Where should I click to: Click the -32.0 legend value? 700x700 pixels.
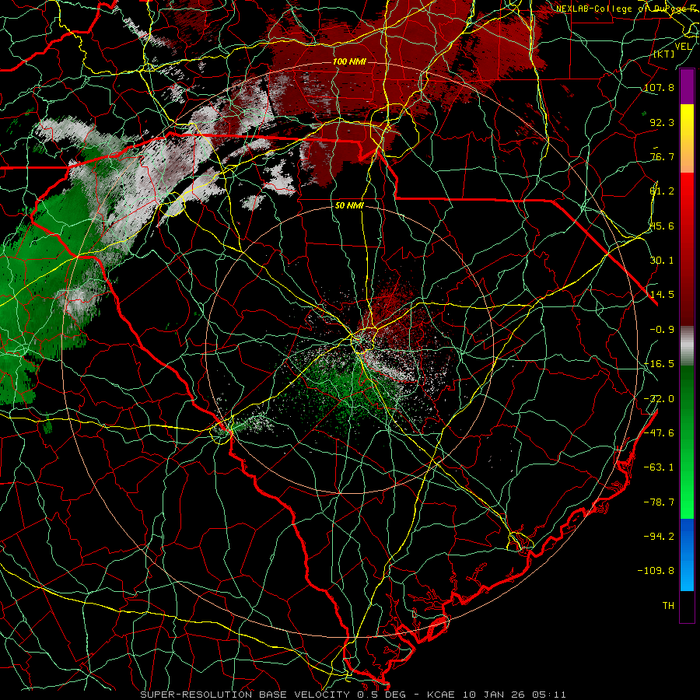click(659, 399)
